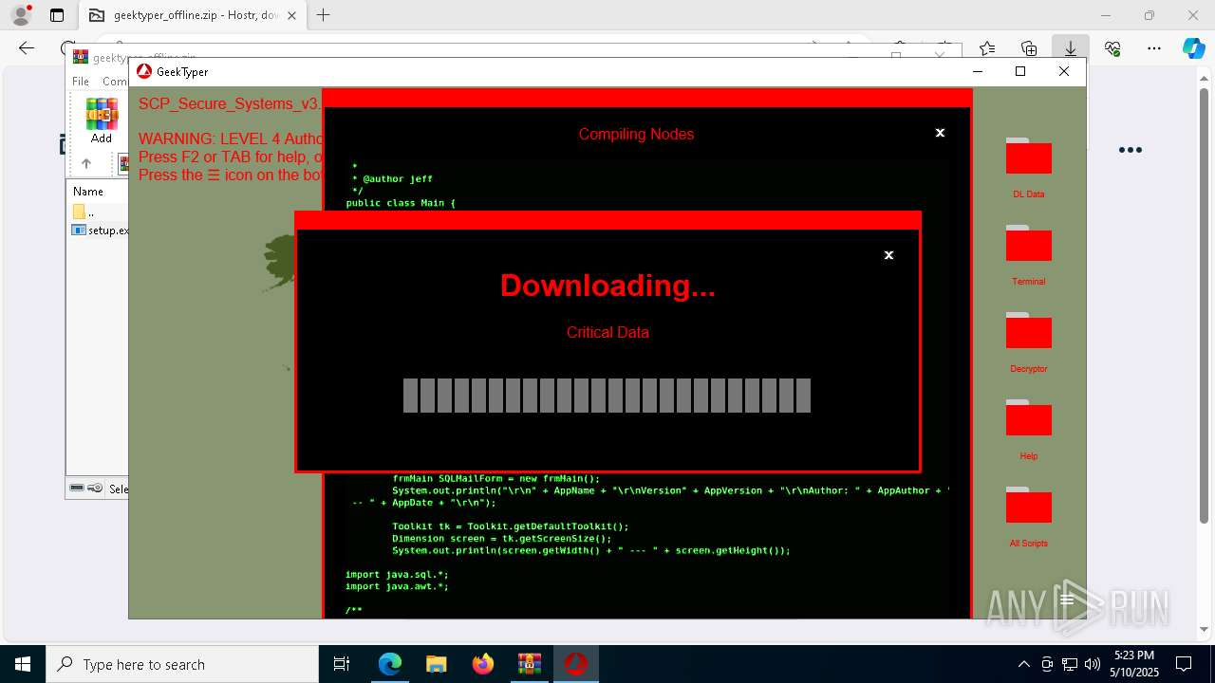
Task: Click the taskbar clock showing 5:23 PM
Action: [x=1134, y=664]
